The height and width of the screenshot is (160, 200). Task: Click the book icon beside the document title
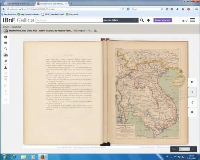pyautogui.click(x=6, y=31)
